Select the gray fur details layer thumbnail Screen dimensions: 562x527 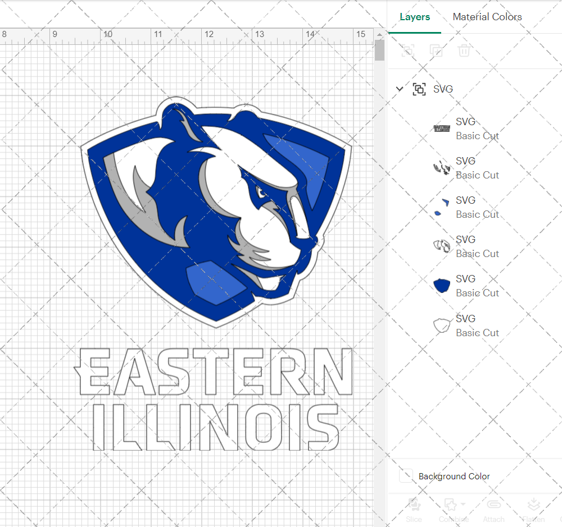pos(442,167)
